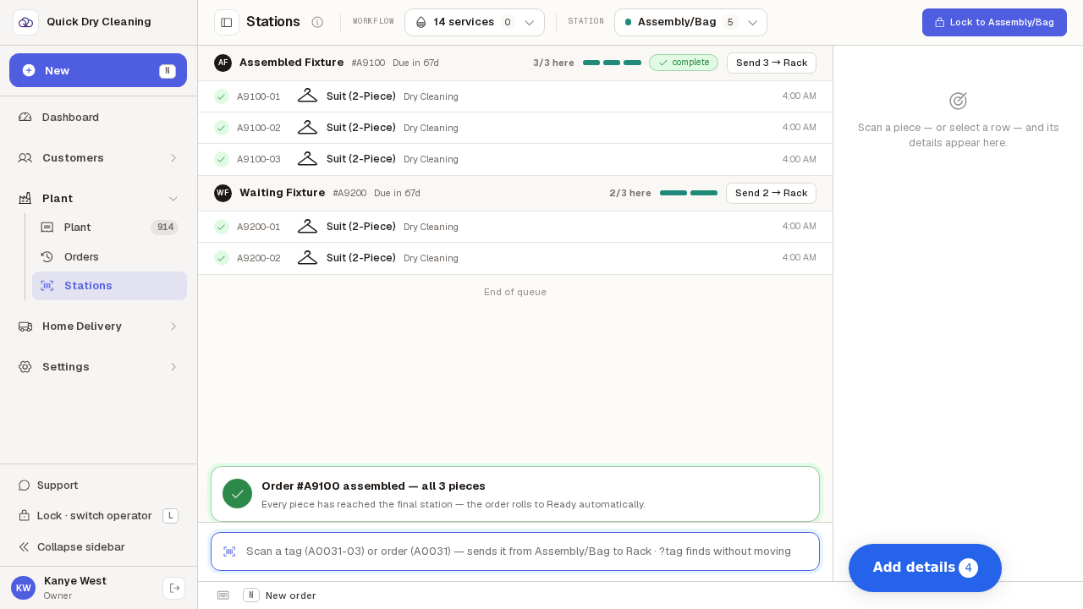Toggle the check mark on row A9200-01

(x=222, y=227)
